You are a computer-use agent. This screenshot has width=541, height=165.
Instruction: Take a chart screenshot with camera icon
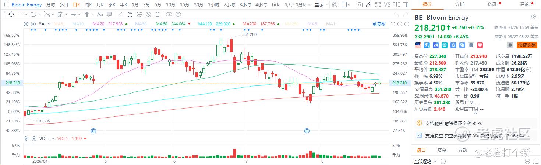[x=360, y=5]
